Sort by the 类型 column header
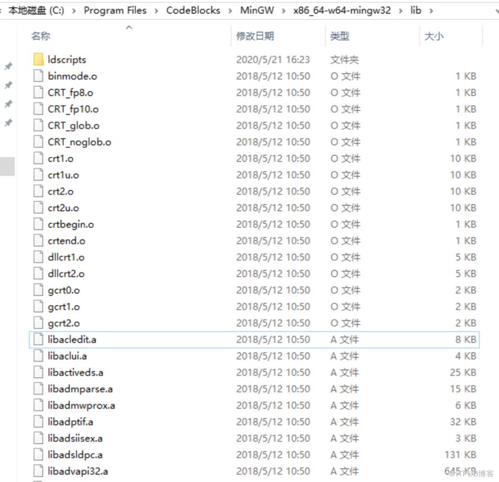The image size is (499, 482). tap(340, 36)
